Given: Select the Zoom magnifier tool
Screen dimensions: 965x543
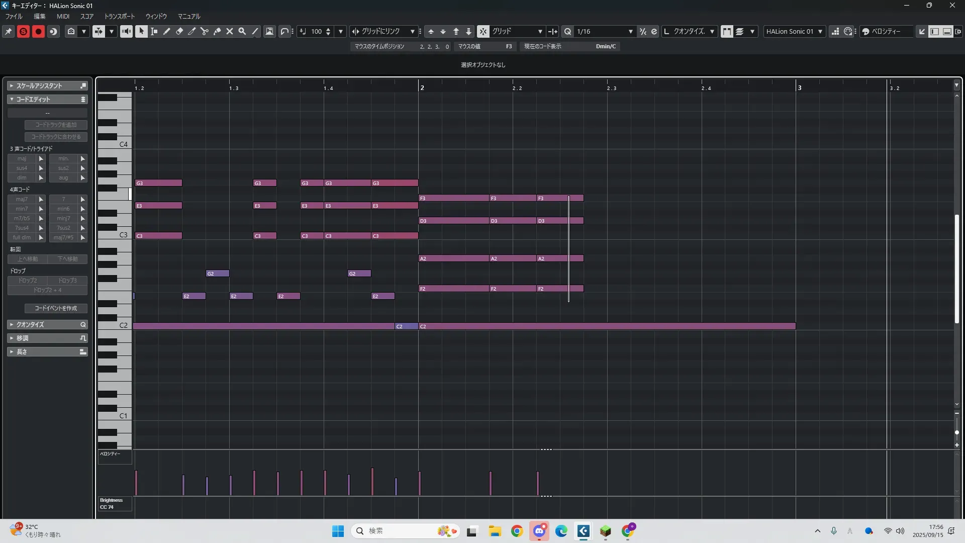Looking at the screenshot, I should tap(242, 31).
